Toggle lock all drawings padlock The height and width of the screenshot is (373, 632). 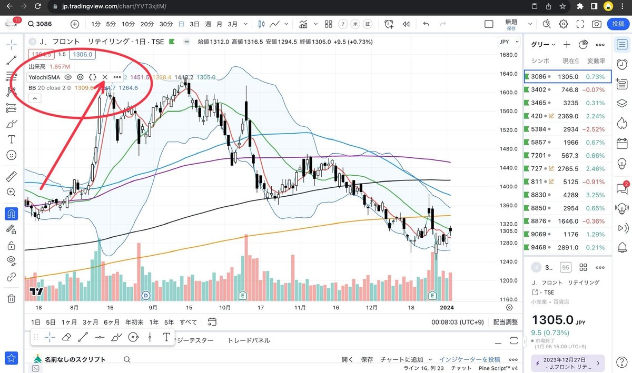11,245
